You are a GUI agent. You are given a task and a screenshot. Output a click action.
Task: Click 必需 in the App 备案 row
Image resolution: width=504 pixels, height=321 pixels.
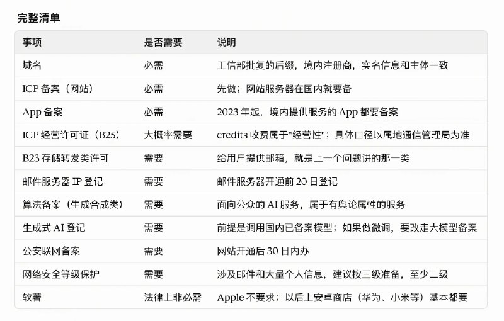[153, 112]
